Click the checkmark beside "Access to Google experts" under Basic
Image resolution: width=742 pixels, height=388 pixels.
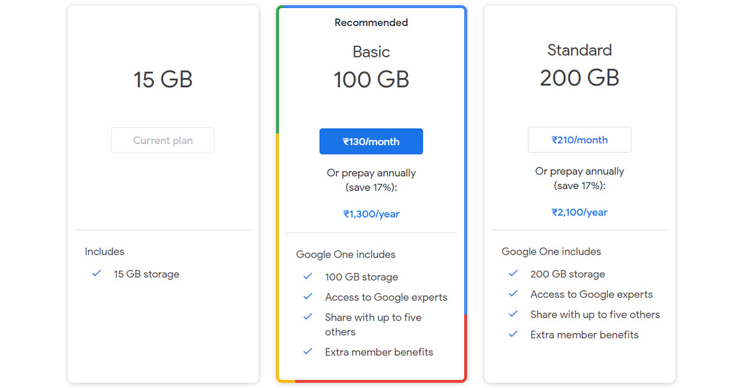308,297
